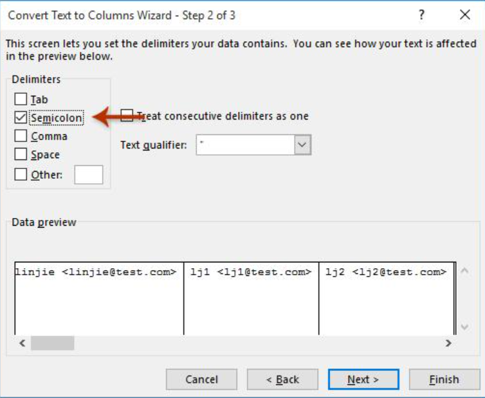
Task: Click the horizontal scrollbar thumb in preview
Action: click(x=52, y=343)
